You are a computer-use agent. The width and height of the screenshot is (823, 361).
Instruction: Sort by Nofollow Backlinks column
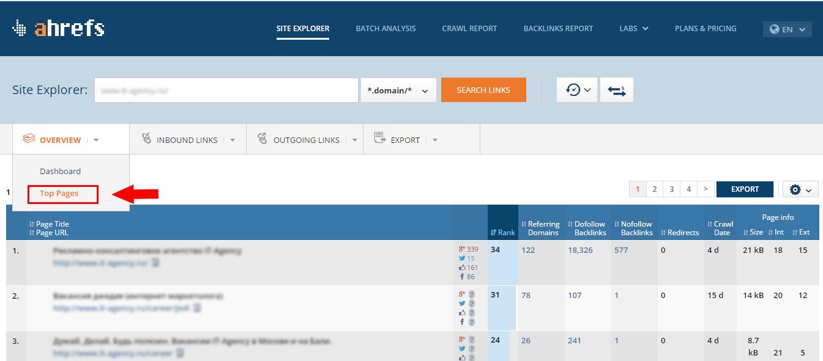click(x=633, y=228)
